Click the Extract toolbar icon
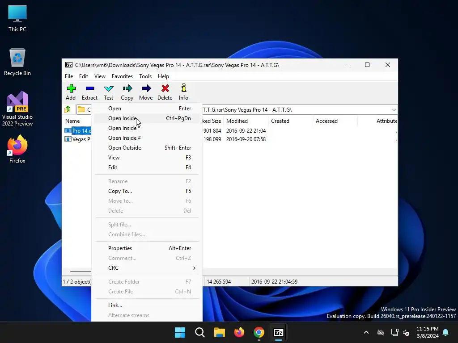458x343 pixels. (89, 92)
